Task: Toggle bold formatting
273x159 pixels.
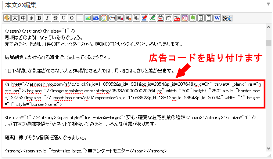Action: 39,18
